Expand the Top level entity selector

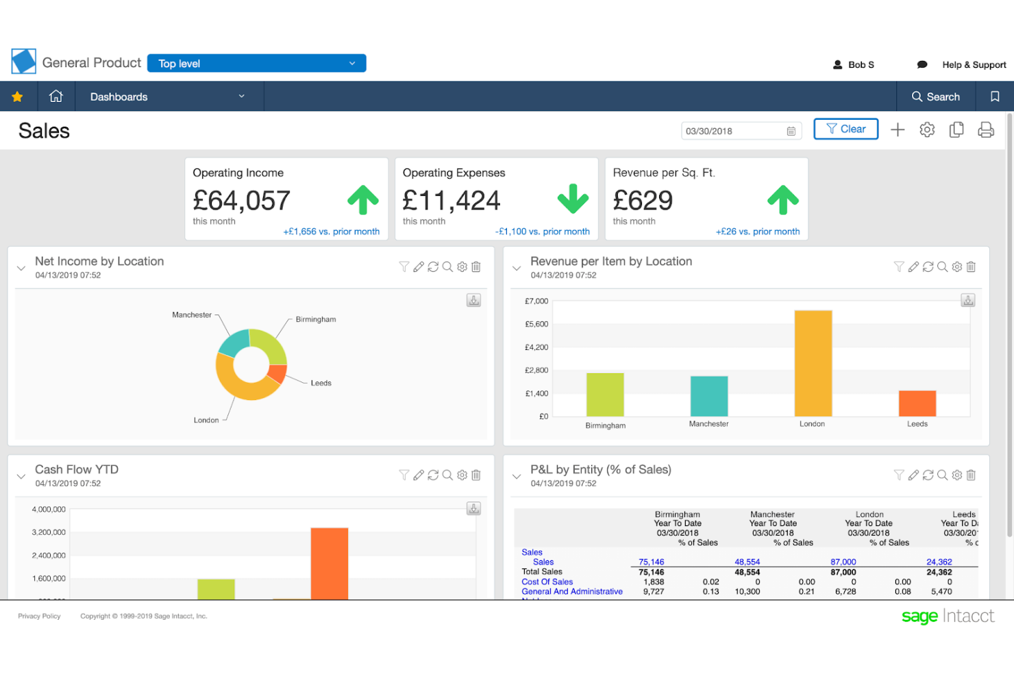[x=352, y=63]
